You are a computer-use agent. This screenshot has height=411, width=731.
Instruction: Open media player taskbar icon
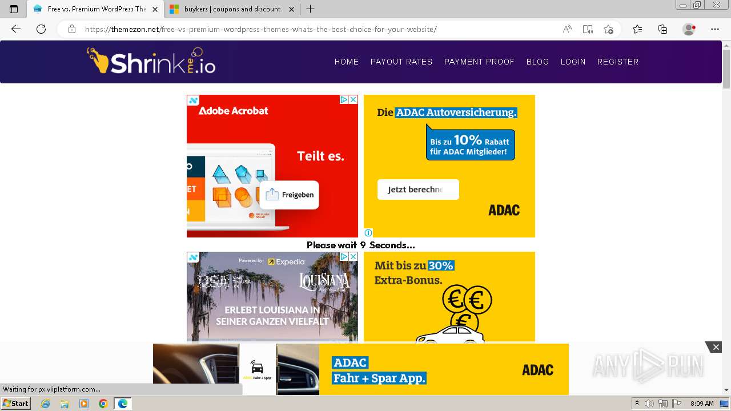(x=84, y=404)
